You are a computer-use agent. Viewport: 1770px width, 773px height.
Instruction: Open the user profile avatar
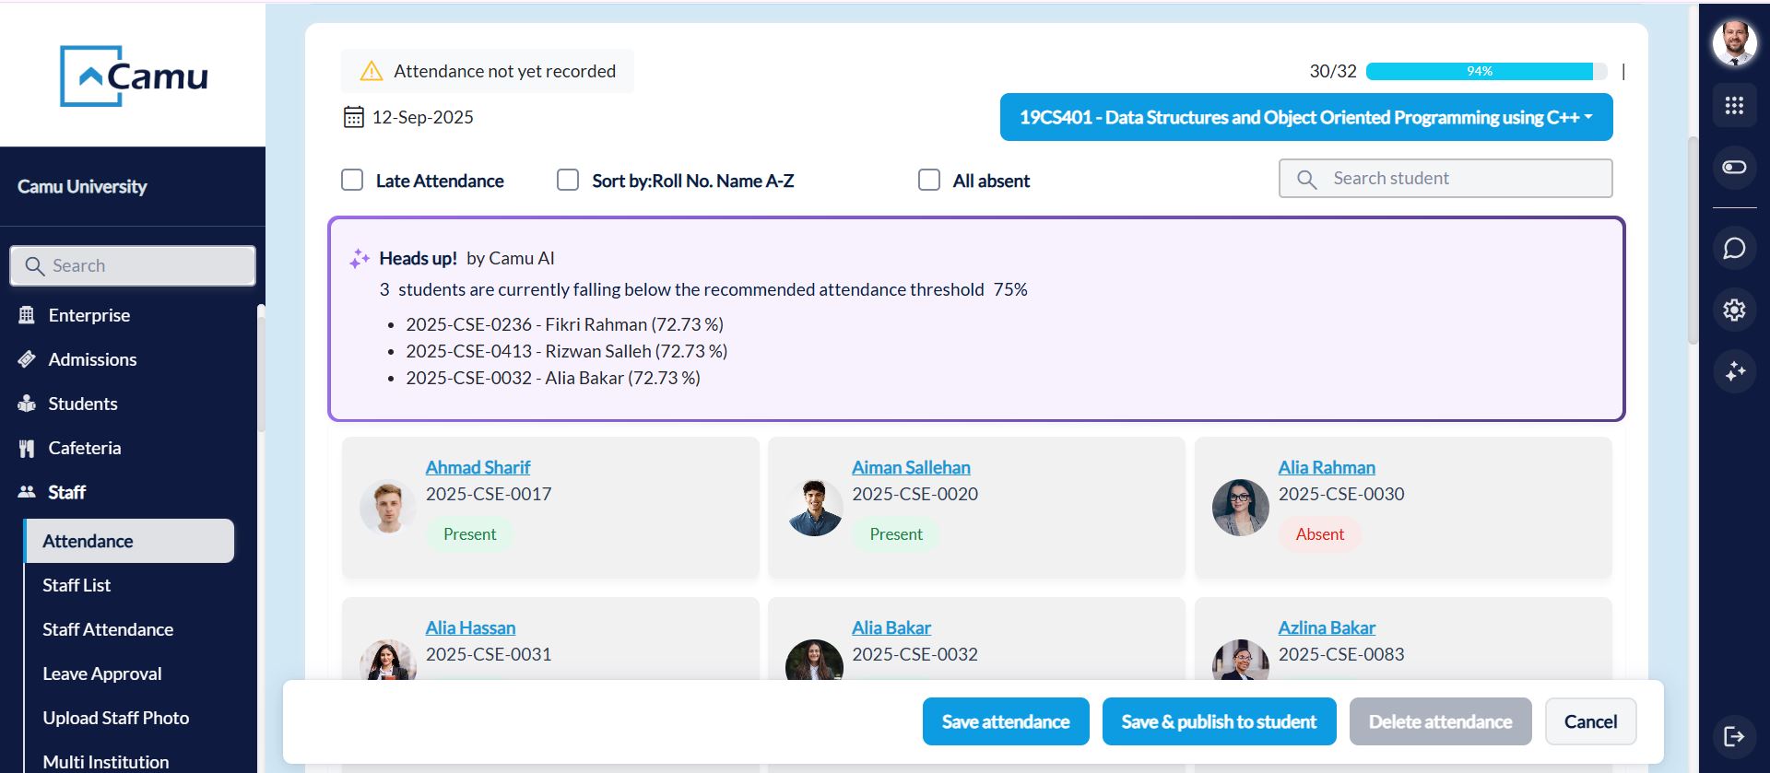coord(1734,42)
